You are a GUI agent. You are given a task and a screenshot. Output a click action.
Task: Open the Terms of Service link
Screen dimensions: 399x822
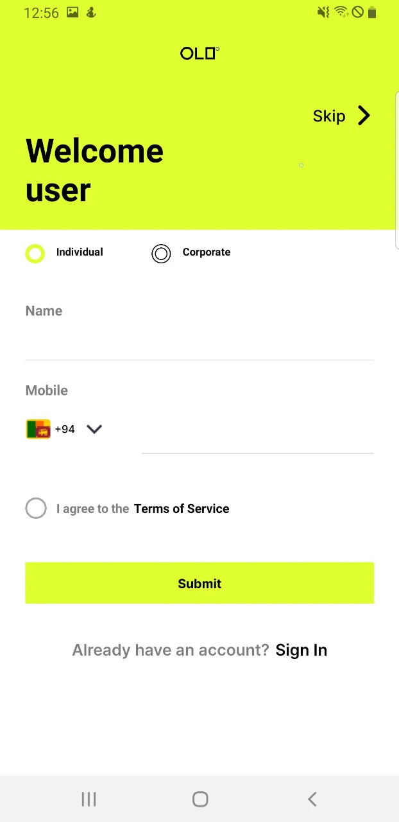(182, 509)
